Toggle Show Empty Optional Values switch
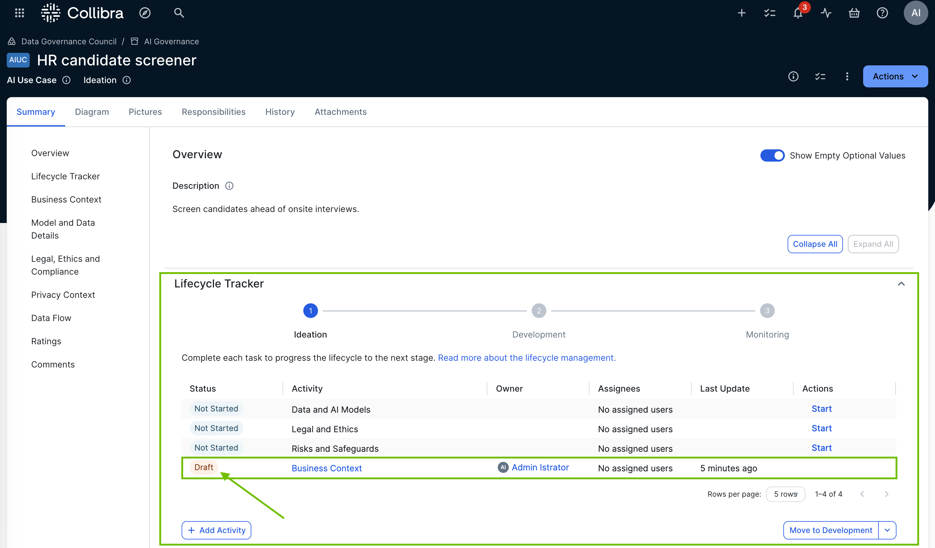 [772, 155]
